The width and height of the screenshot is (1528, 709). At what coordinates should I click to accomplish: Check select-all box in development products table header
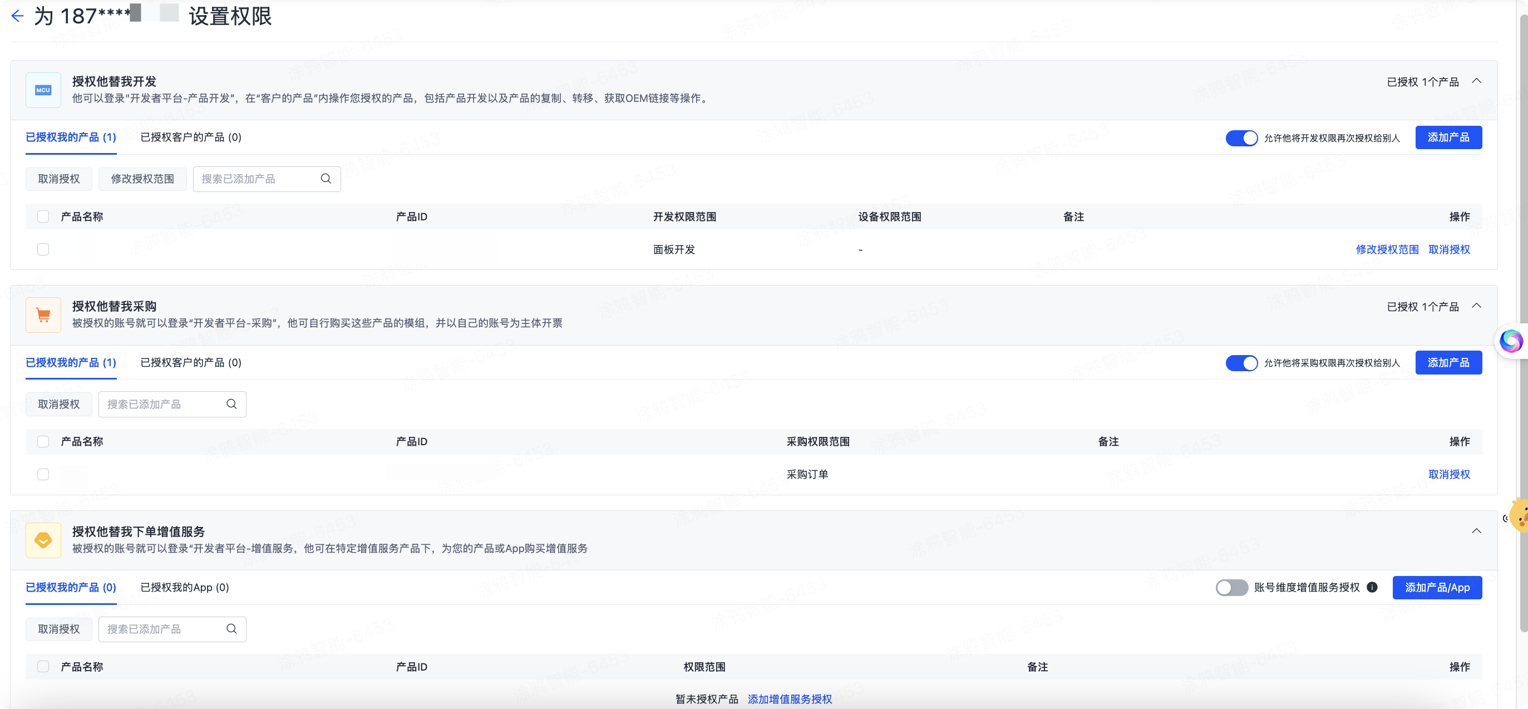[43, 216]
